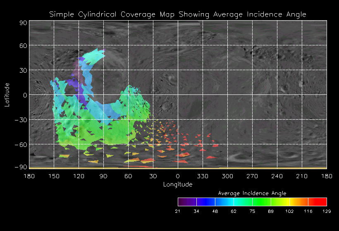
Task: Click the vertical Latitude axis label
Action: [7, 94]
